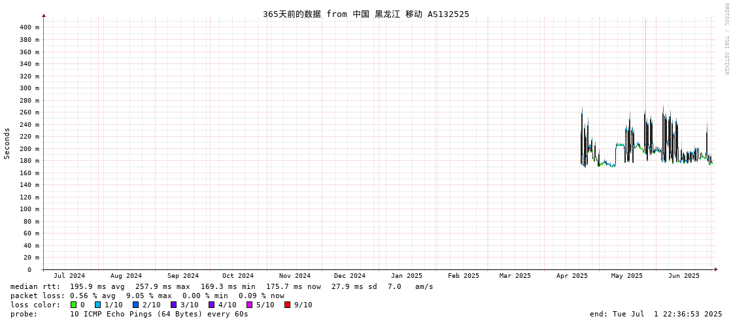The width and height of the screenshot is (733, 323).
Task: Click the 'Jun 2025' axis label
Action: click(684, 276)
